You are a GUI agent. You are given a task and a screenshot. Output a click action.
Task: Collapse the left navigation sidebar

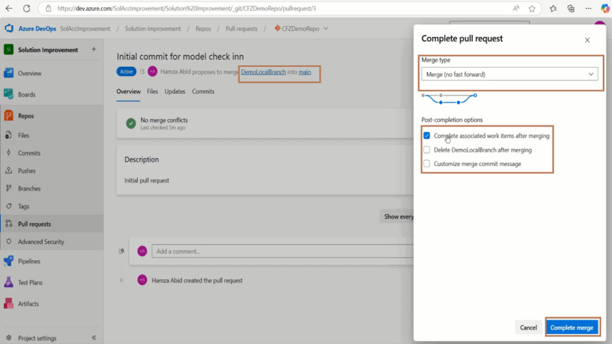pyautogui.click(x=94, y=338)
